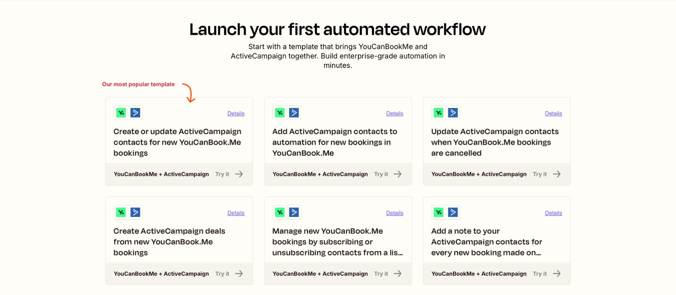Open Details for 'Add a note' template
Screen dimensions: 676x295
553,213
